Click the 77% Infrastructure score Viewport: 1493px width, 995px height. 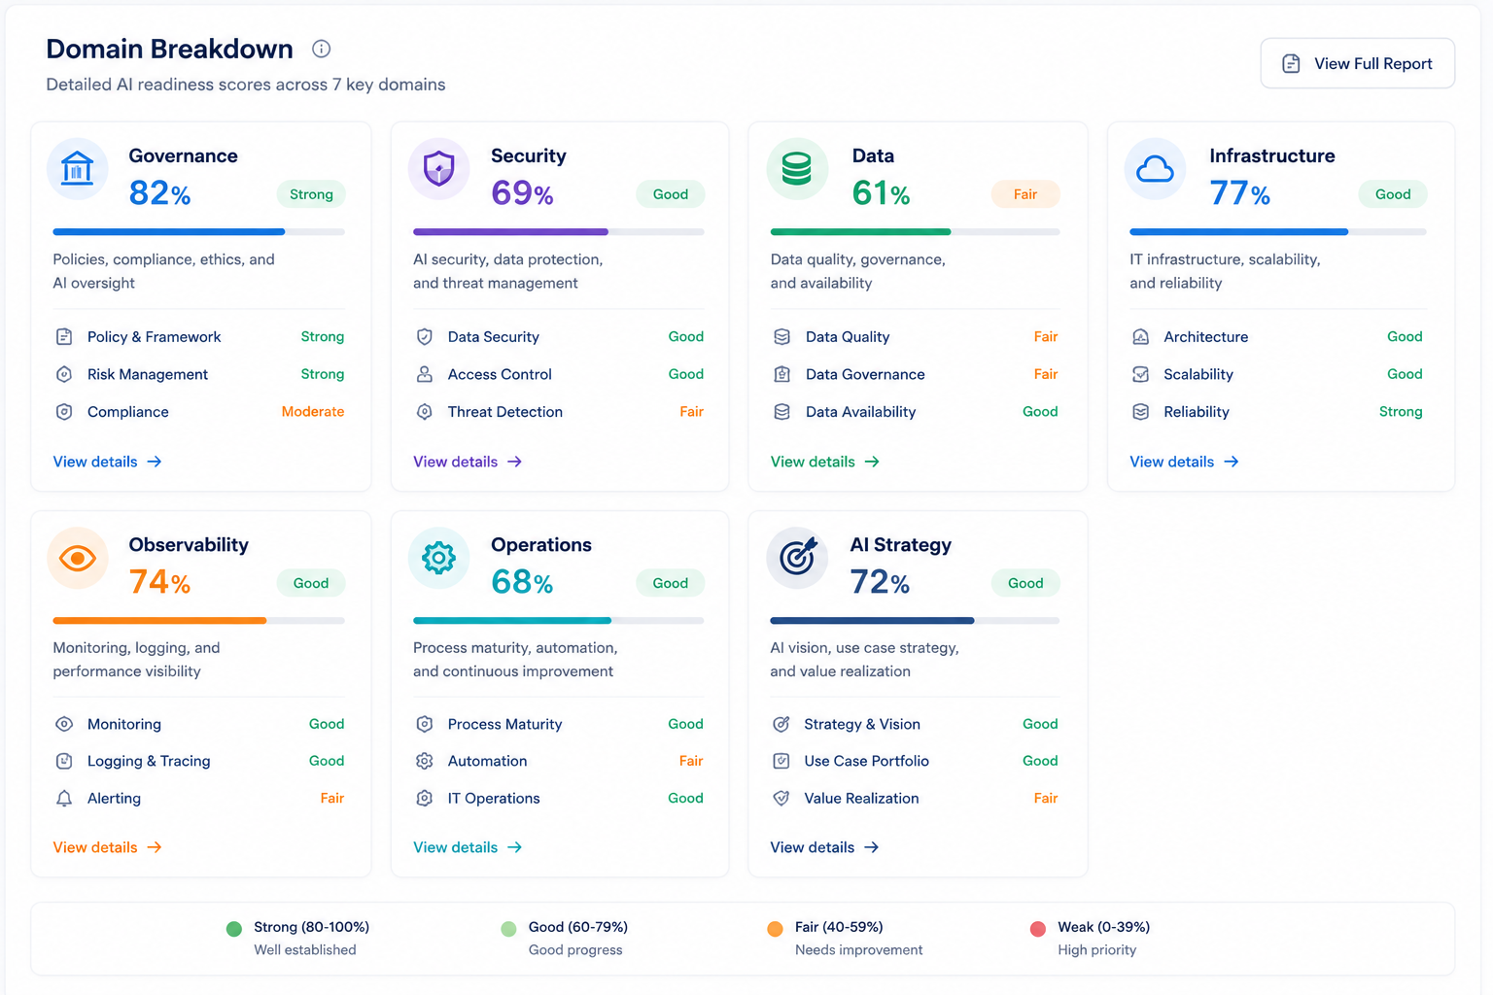(1240, 193)
